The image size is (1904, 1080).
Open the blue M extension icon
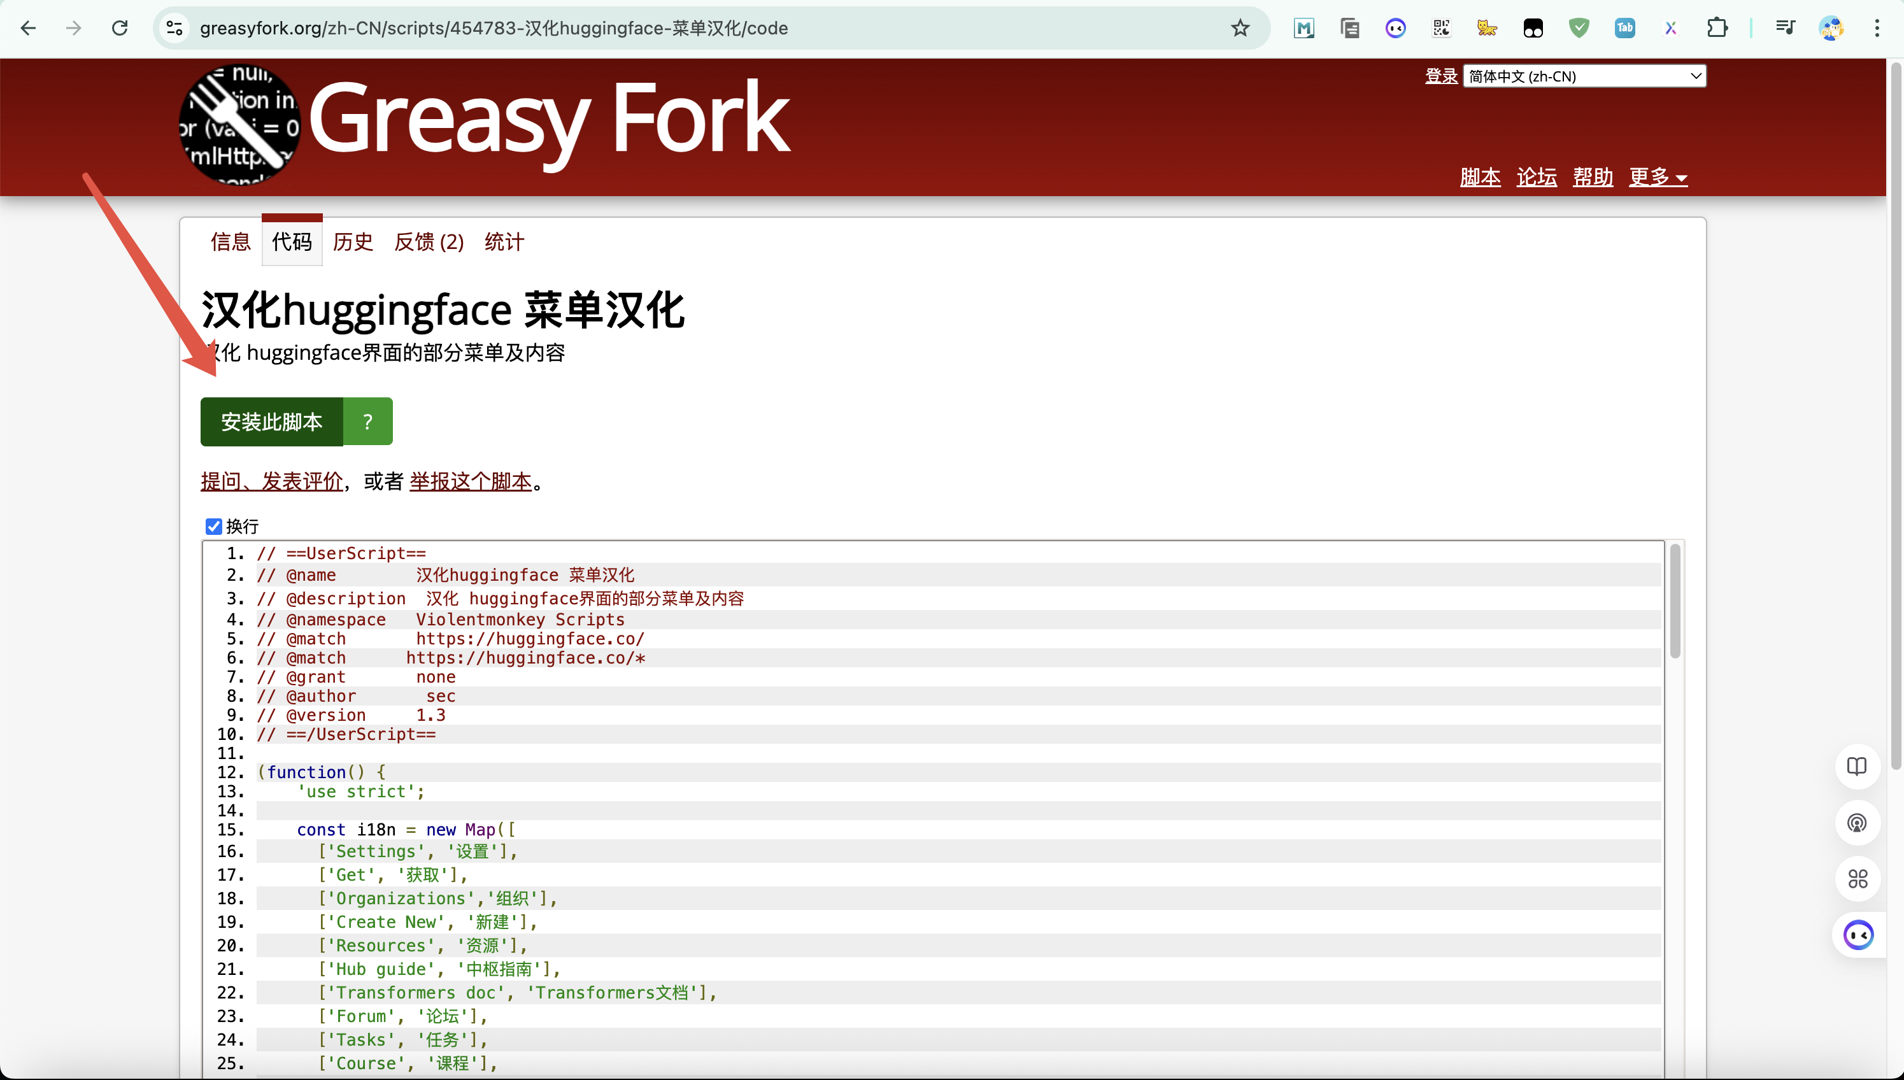click(1304, 28)
